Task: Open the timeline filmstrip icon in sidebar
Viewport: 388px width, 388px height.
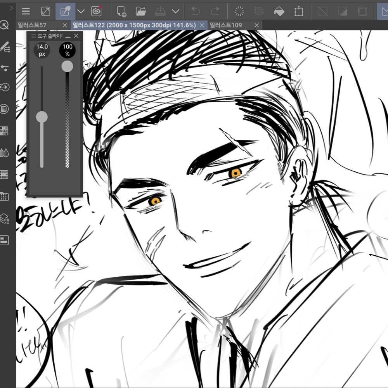Action: 4,175
